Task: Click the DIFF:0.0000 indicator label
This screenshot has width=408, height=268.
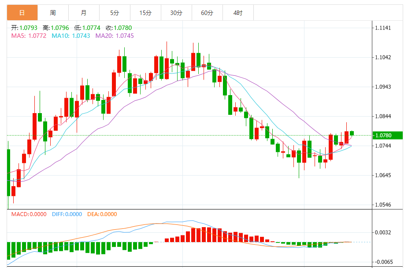Action: tap(67, 214)
